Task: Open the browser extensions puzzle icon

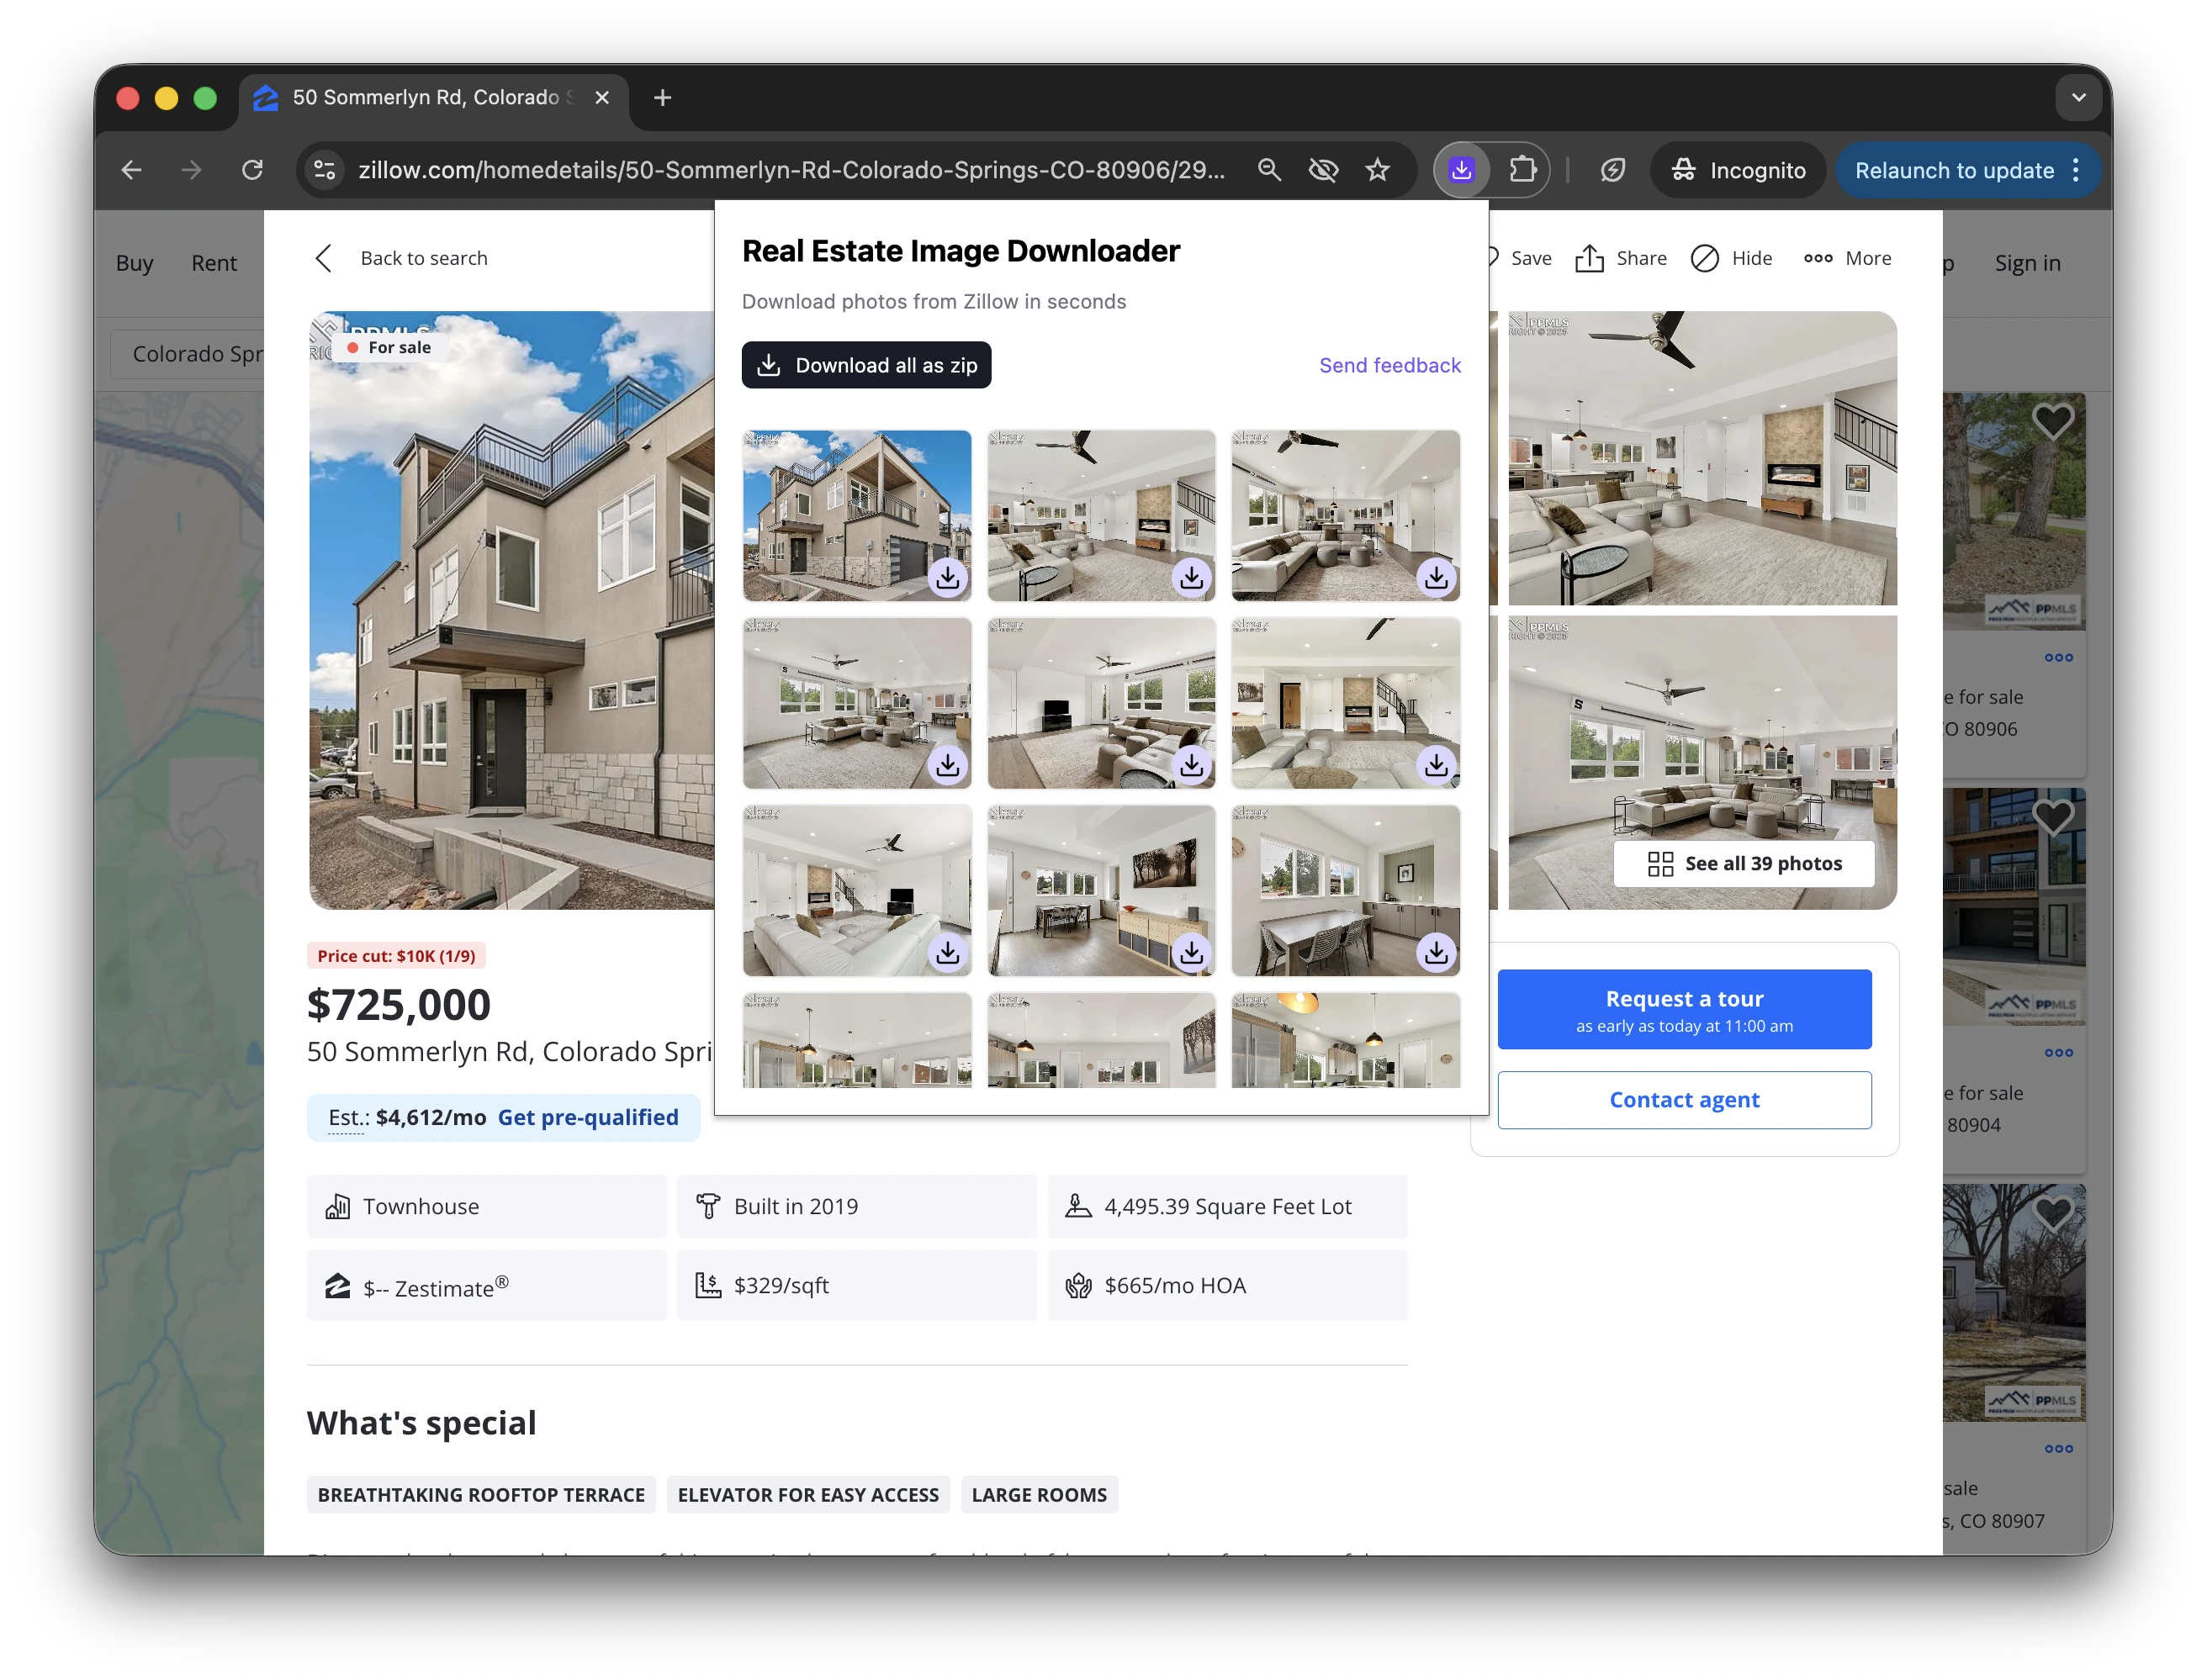Action: pos(1523,169)
